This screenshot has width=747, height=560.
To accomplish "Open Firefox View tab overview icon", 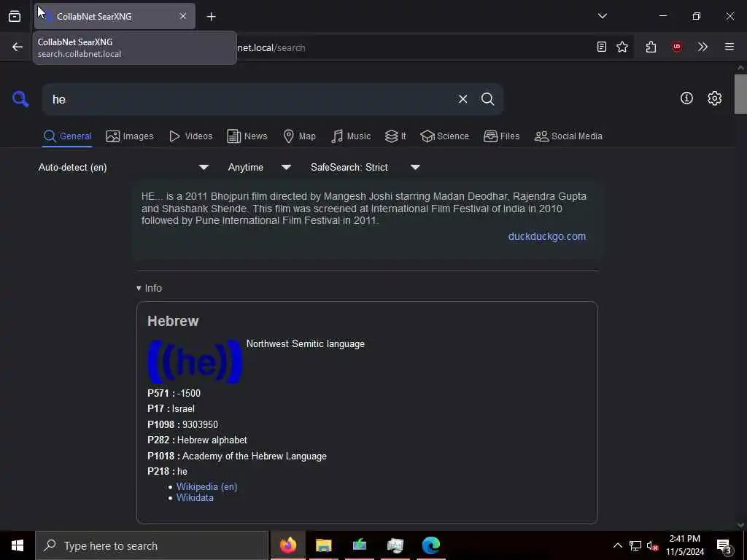I will click(15, 16).
